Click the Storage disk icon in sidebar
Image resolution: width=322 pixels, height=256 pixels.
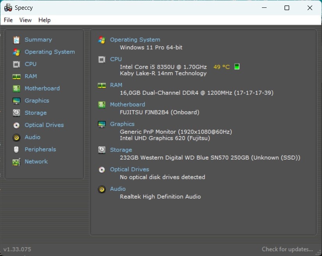[16, 112]
